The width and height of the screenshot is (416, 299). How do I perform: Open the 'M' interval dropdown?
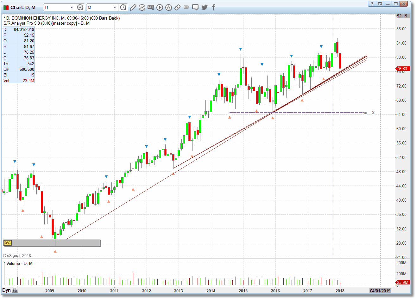tap(115, 7)
